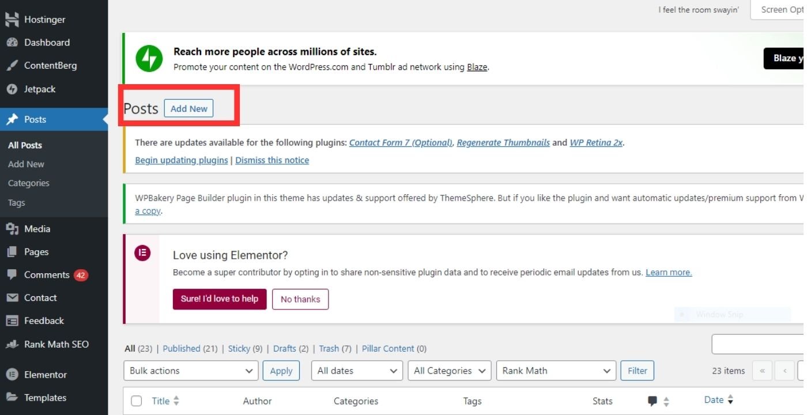Image resolution: width=807 pixels, height=415 pixels.
Task: Open the Bulk actions dropdown
Action: click(191, 371)
